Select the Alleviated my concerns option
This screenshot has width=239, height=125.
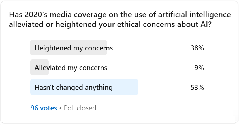71,68
